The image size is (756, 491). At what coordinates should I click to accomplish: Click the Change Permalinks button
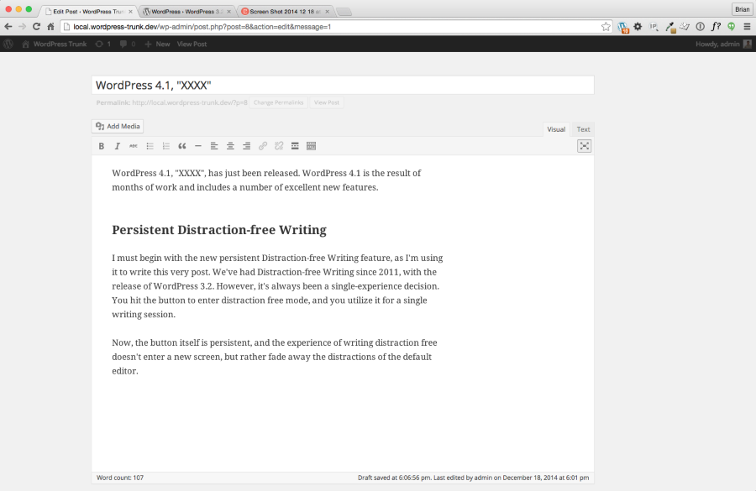[279, 102]
